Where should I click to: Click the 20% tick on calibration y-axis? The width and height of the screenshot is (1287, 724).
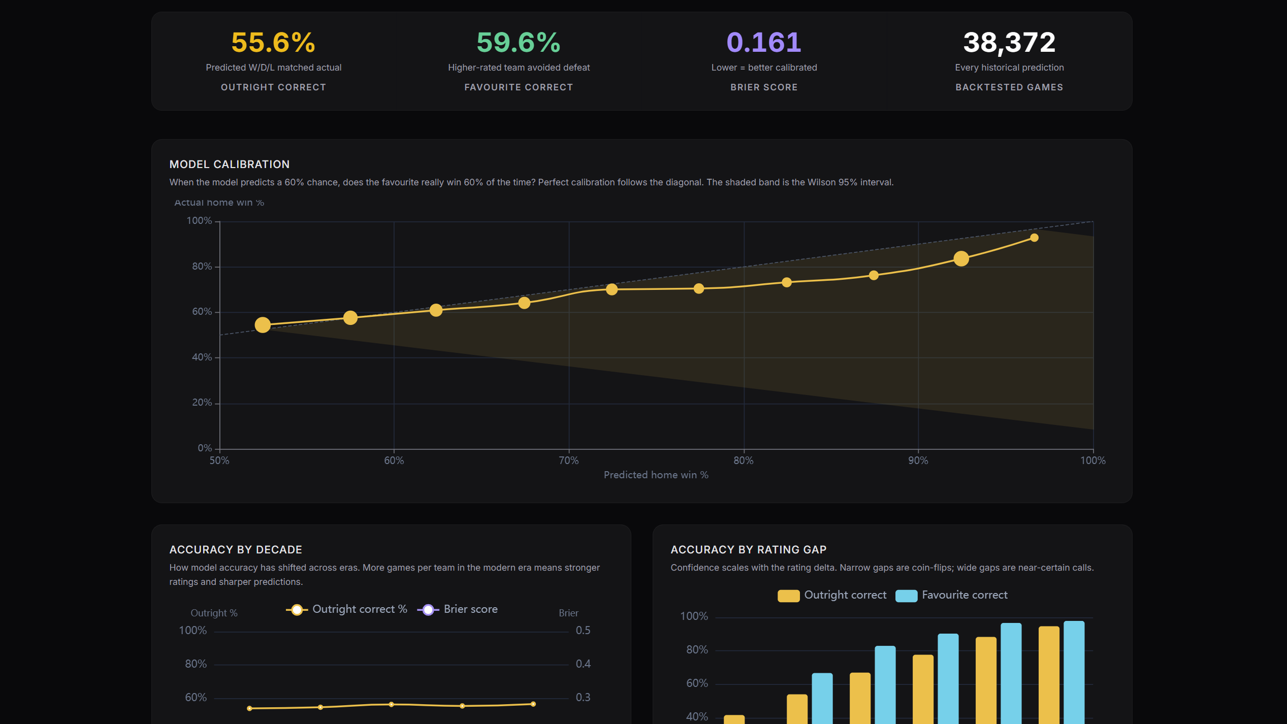click(202, 403)
